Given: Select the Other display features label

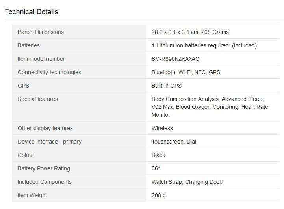Looking at the screenshot, I should 45,128.
